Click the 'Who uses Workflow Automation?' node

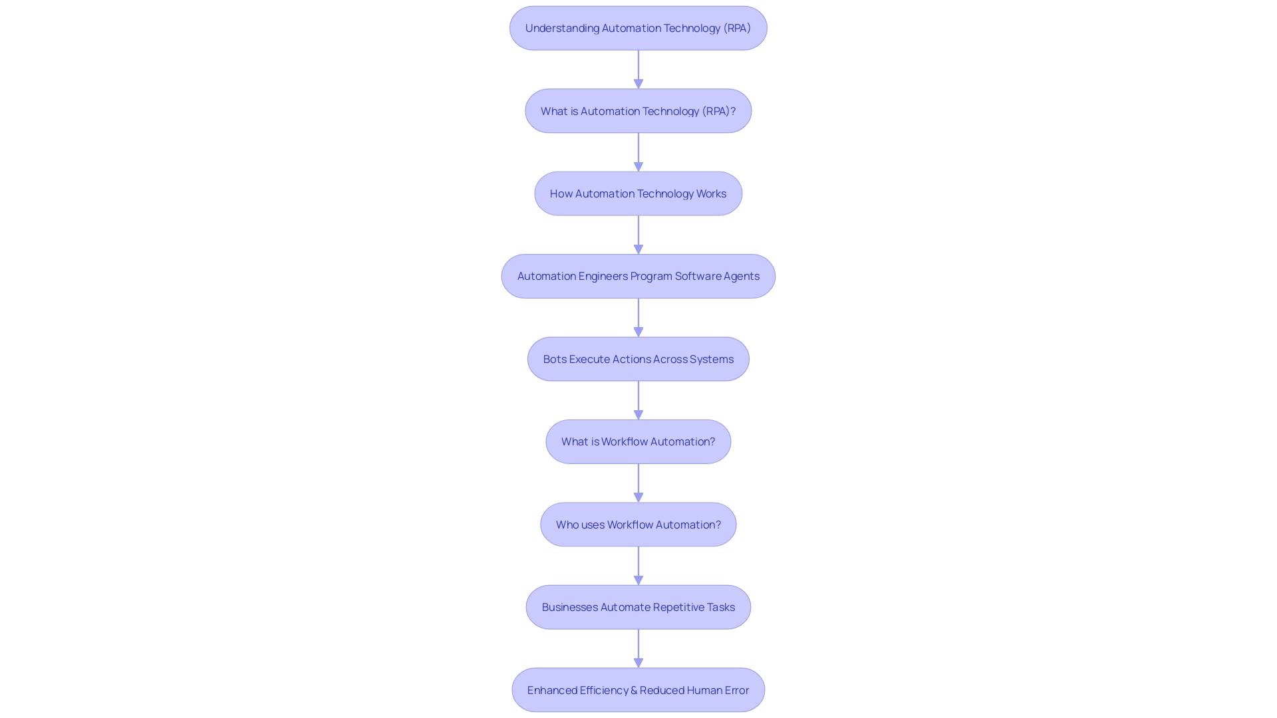638,525
